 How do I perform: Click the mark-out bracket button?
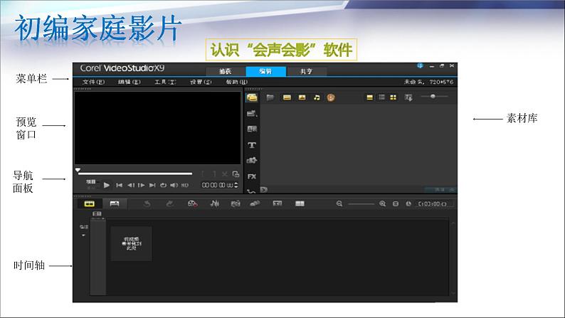(x=214, y=174)
